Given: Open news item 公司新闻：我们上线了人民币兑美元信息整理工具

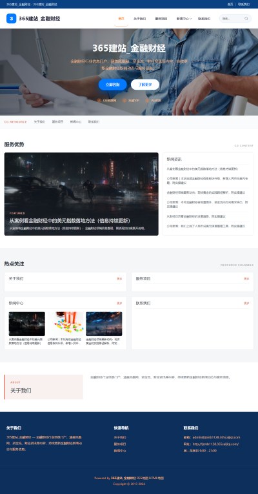Looking at the screenshot, I should pos(206,226).
